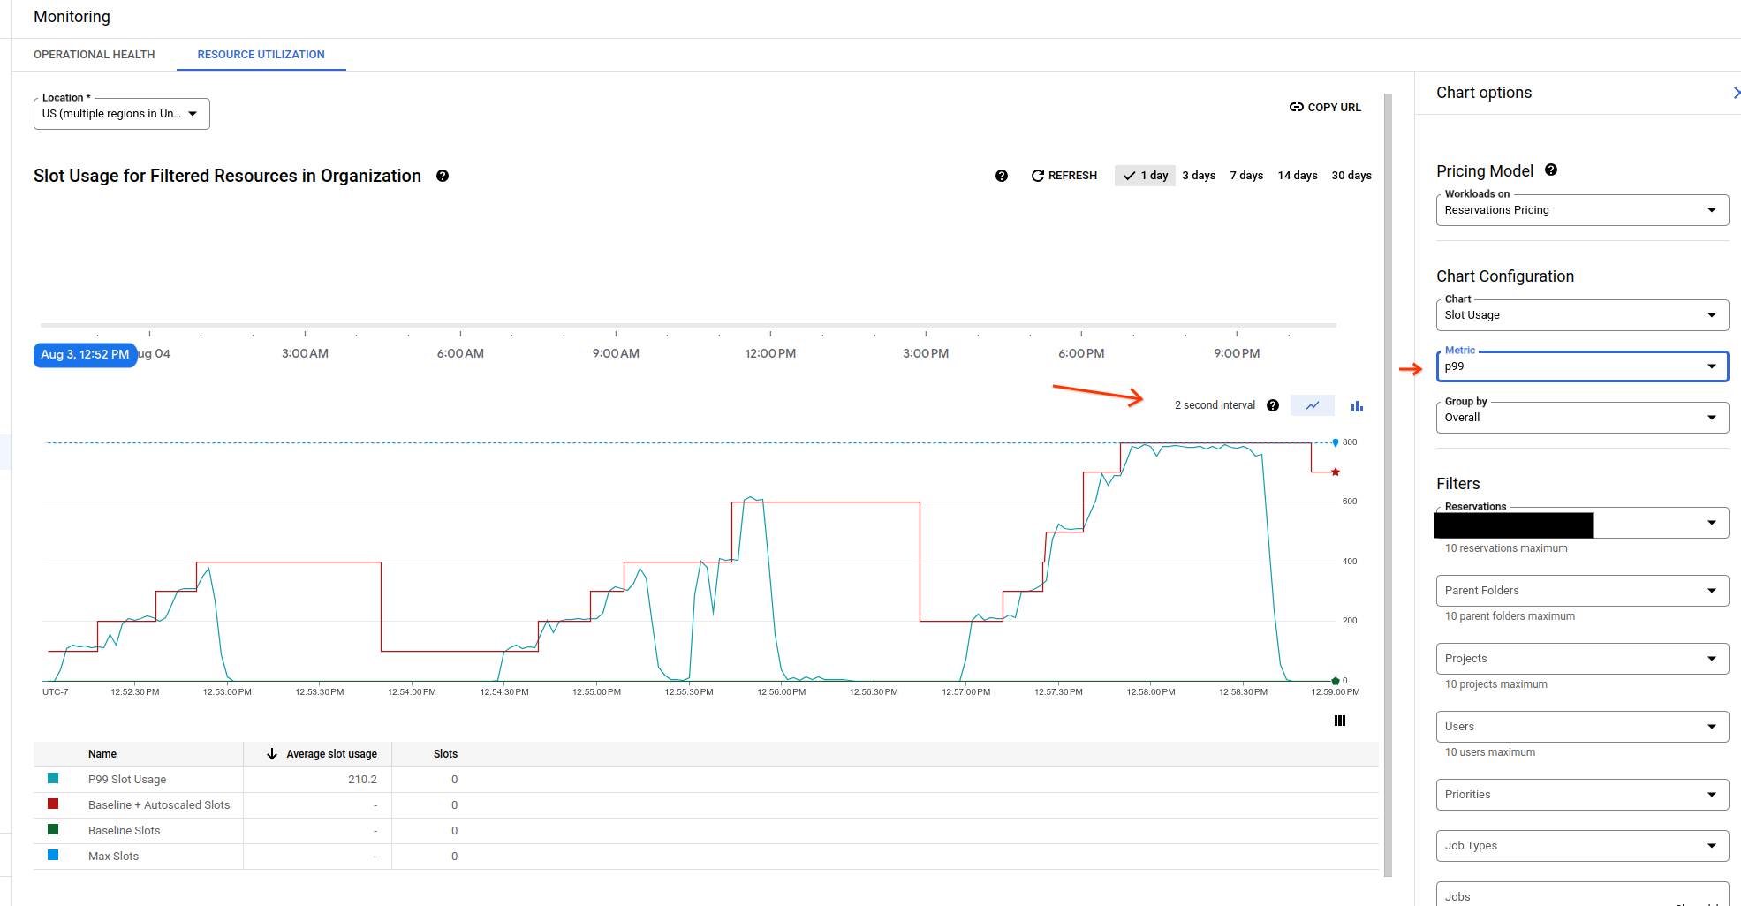
Task: Toggle the 1 day time range selection
Action: 1145,175
